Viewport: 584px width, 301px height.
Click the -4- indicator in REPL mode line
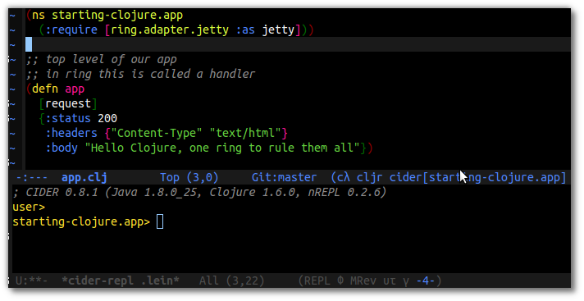(x=426, y=280)
